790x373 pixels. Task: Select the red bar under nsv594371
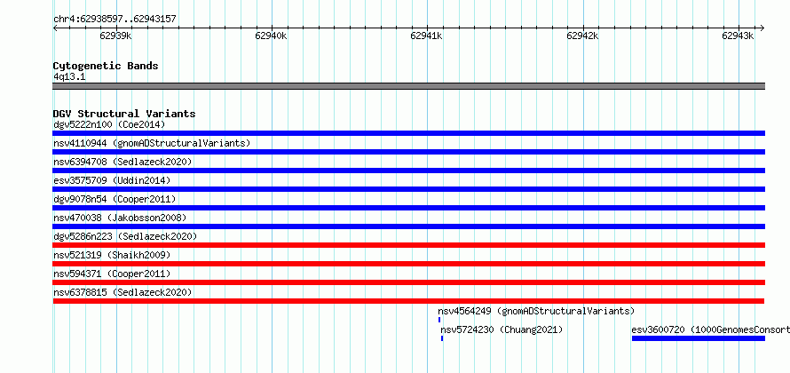(x=408, y=282)
